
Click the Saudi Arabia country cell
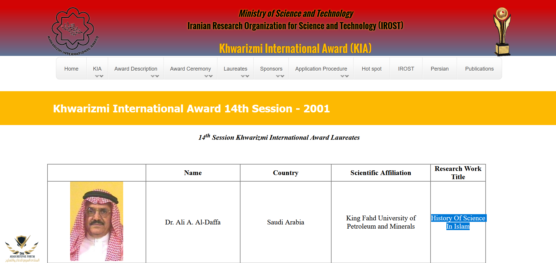click(x=286, y=222)
